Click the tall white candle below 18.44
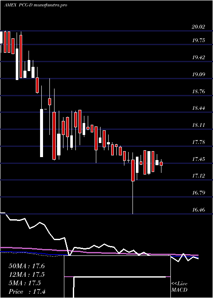 pyautogui.click(x=41, y=133)
